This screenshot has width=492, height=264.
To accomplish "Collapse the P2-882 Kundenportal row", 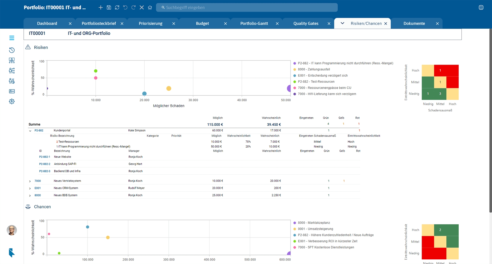I will (x=30, y=131).
